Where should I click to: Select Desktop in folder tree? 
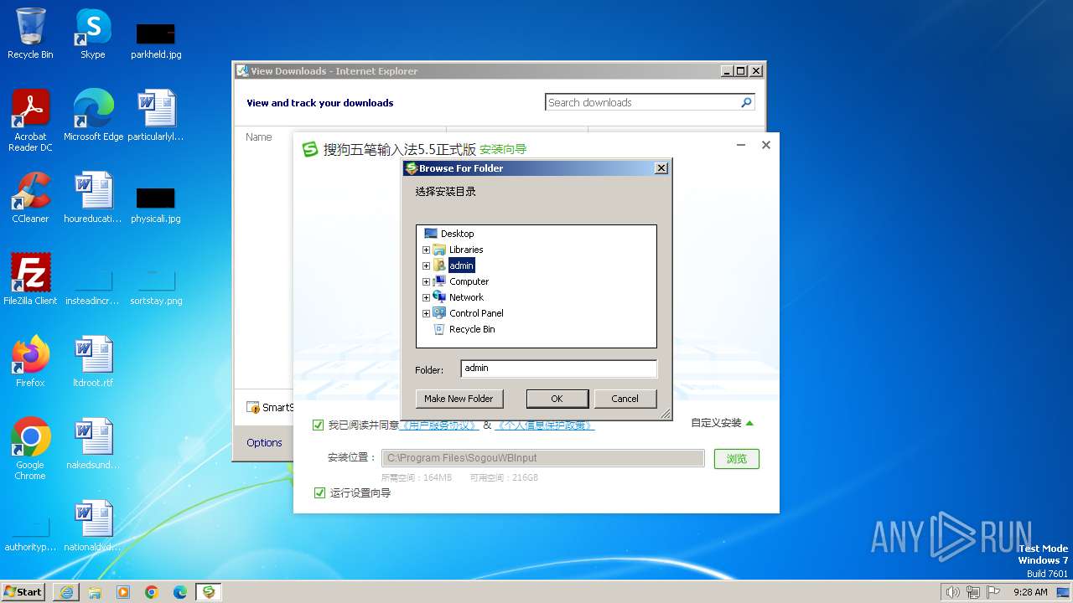click(457, 234)
